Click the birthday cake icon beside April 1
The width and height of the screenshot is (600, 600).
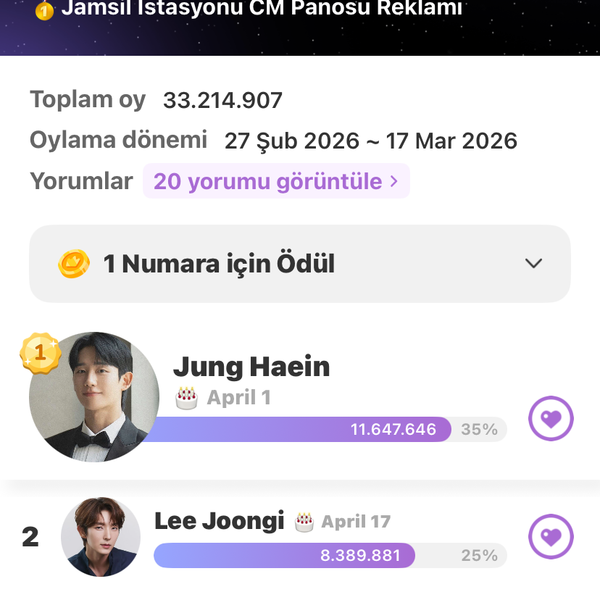click(186, 397)
